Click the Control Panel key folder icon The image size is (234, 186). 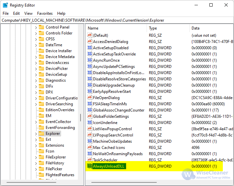tap(41, 27)
